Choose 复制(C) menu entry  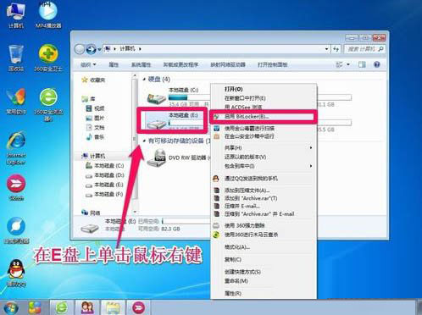tap(264, 260)
